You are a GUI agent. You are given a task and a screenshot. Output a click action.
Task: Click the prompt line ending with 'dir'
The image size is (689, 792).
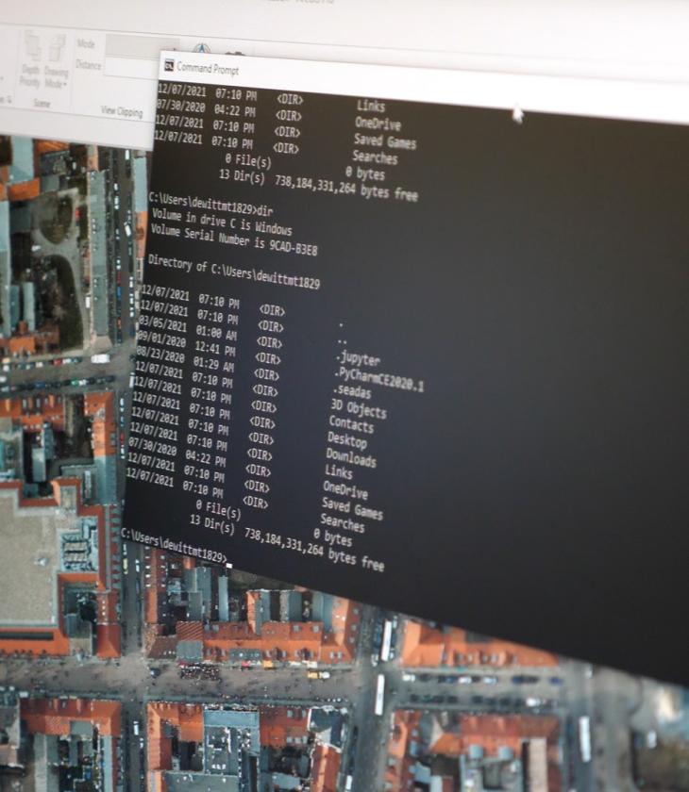(210, 204)
